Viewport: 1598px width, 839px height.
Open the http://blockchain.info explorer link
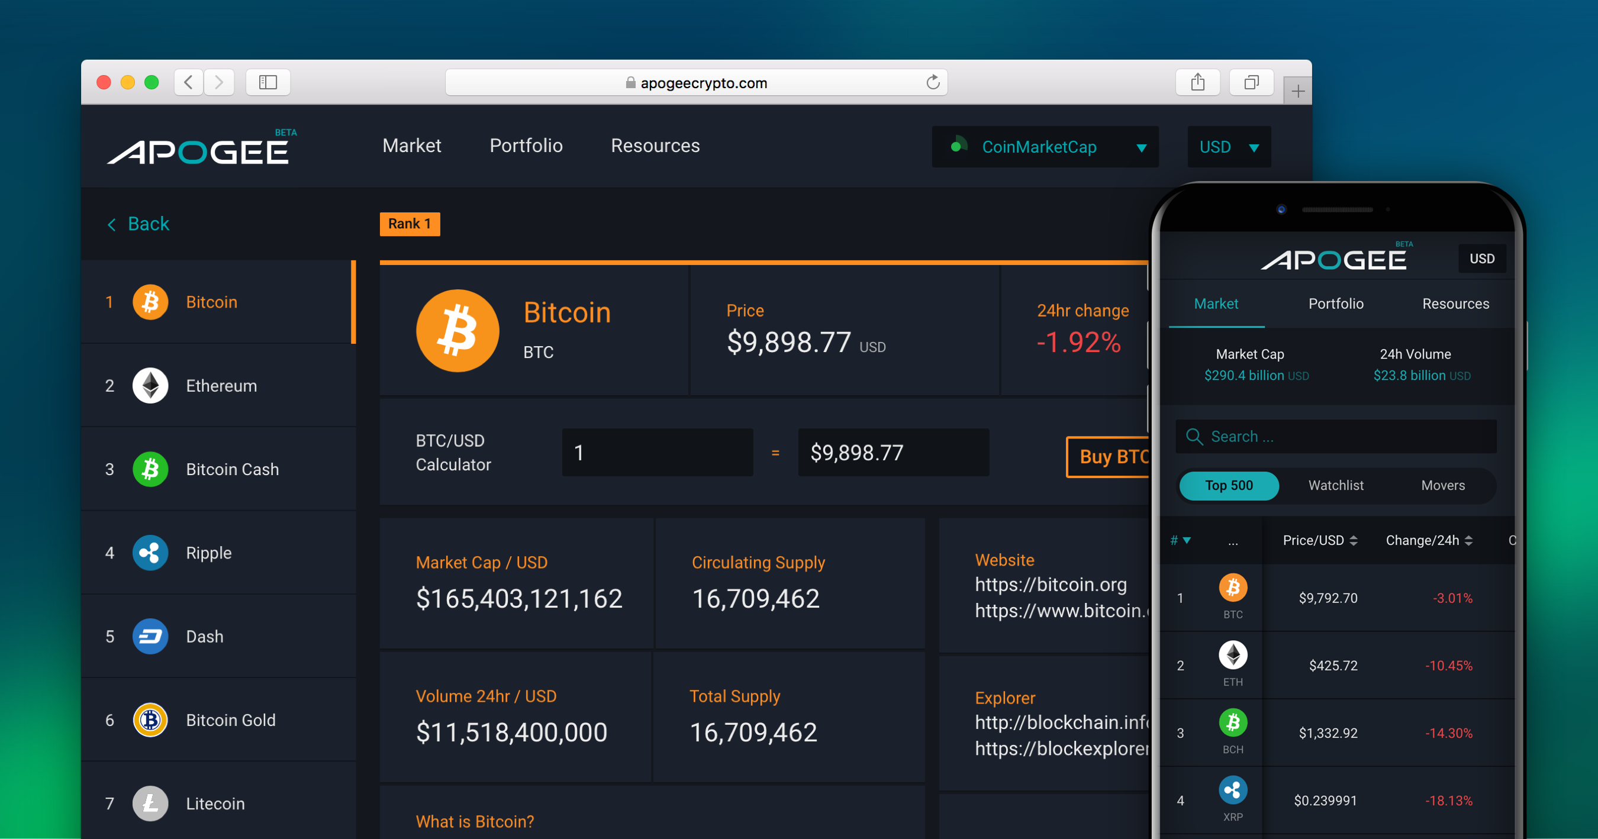(x=1062, y=722)
